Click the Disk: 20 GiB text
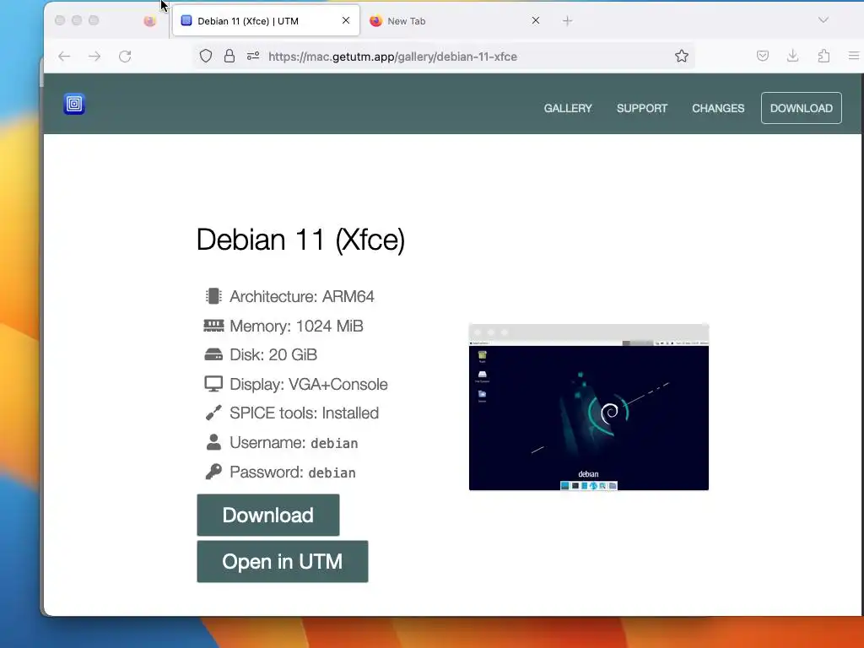Viewport: 864px width, 648px height. 273,355
